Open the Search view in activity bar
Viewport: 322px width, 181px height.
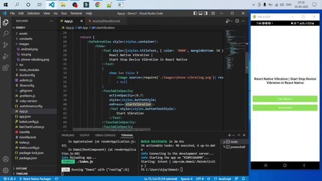click(6, 34)
